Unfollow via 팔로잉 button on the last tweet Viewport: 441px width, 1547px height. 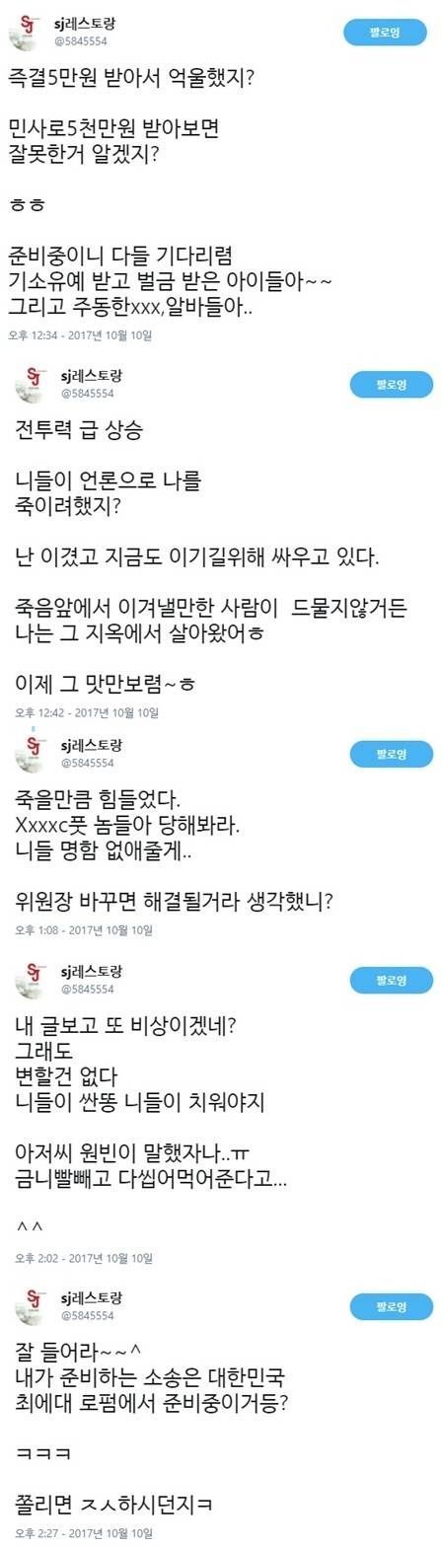[392, 1307]
